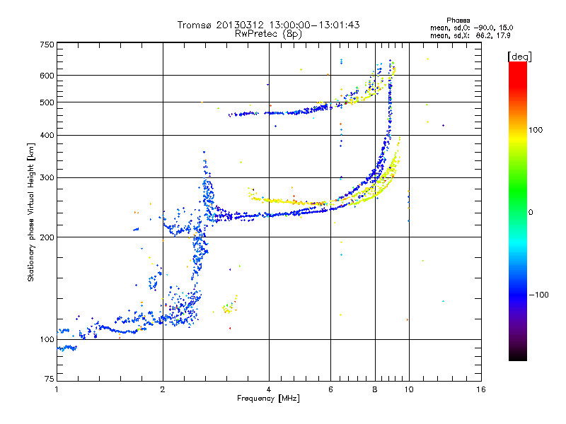566x424 pixels.
Task: Click the x-axis tick label '4'
Action: coord(269,389)
